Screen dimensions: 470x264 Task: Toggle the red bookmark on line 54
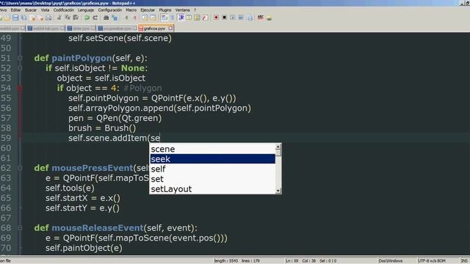click(20, 88)
